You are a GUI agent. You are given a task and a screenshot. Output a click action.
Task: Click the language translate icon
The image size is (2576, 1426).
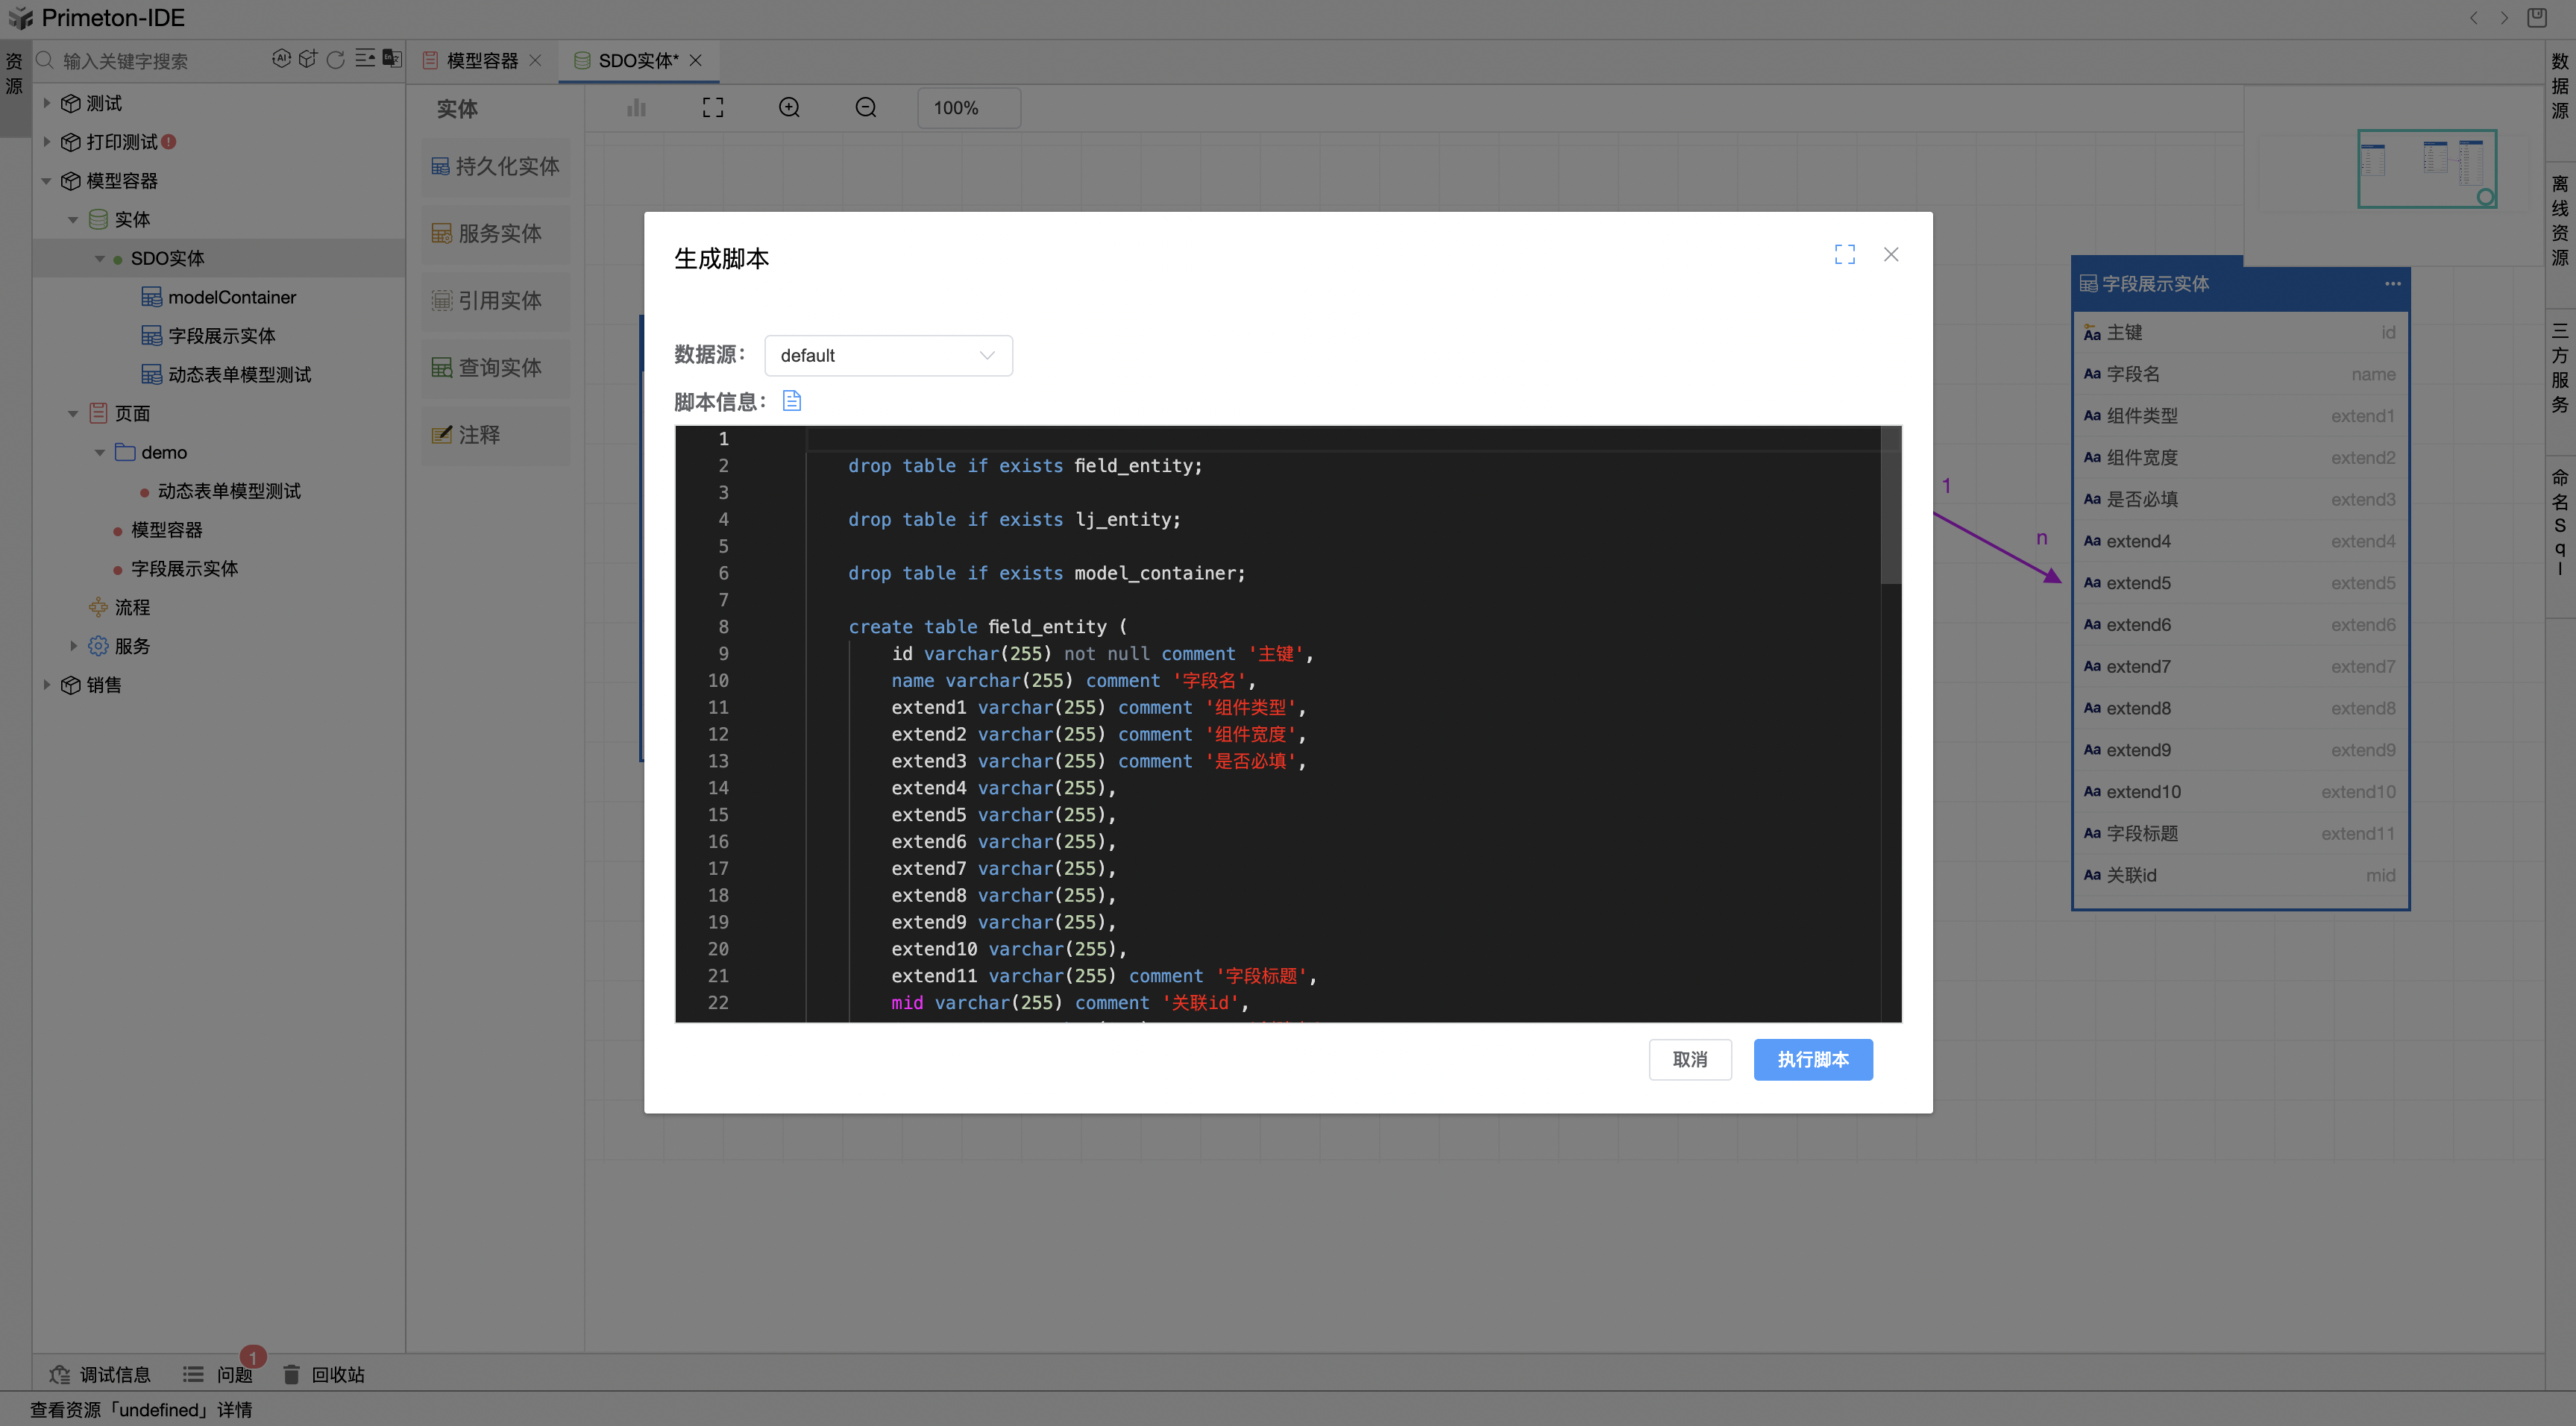pyautogui.click(x=392, y=59)
